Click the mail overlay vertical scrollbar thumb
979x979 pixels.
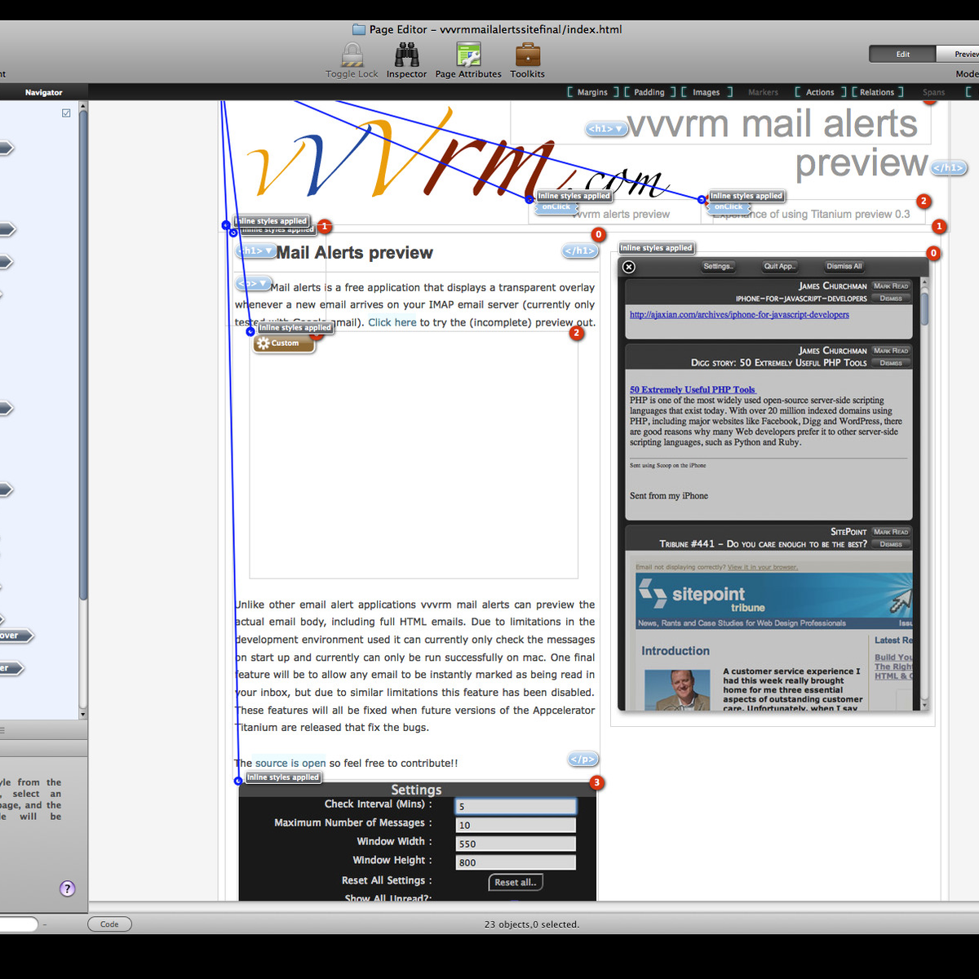(x=924, y=308)
